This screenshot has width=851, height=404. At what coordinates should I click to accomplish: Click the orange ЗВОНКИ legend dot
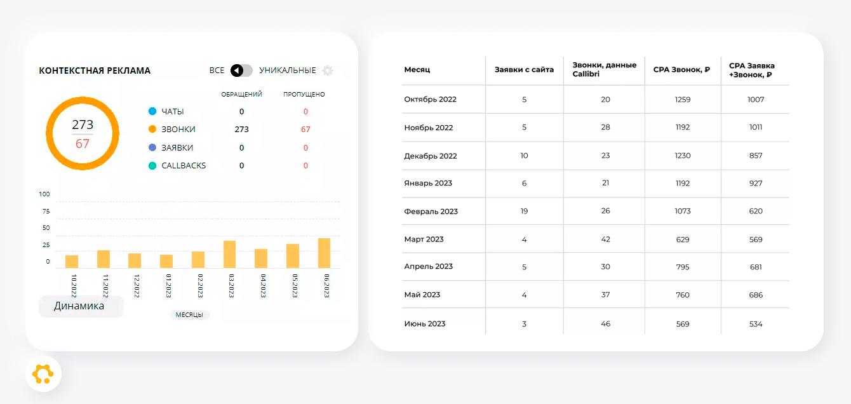[152, 129]
